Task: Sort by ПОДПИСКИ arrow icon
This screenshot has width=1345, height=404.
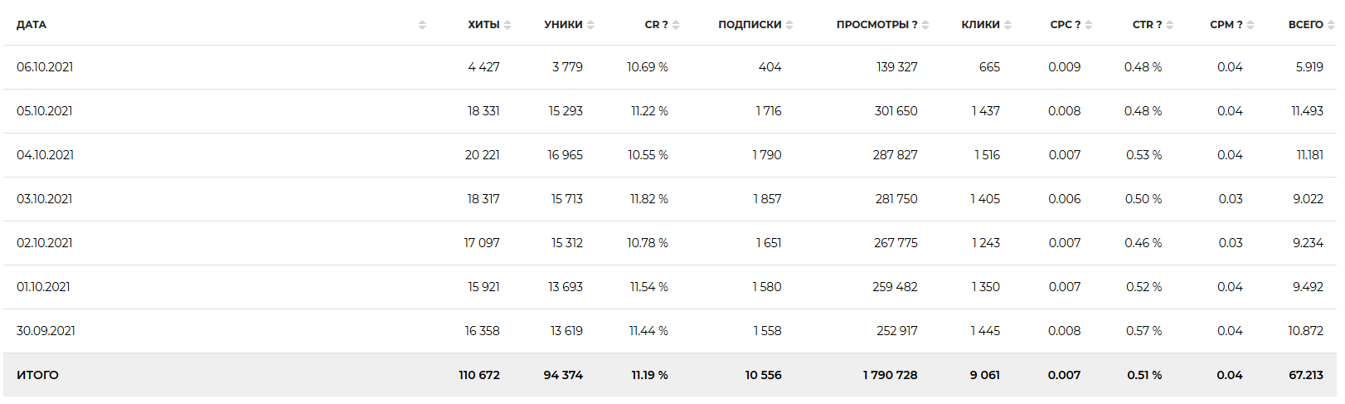Action: tap(789, 25)
